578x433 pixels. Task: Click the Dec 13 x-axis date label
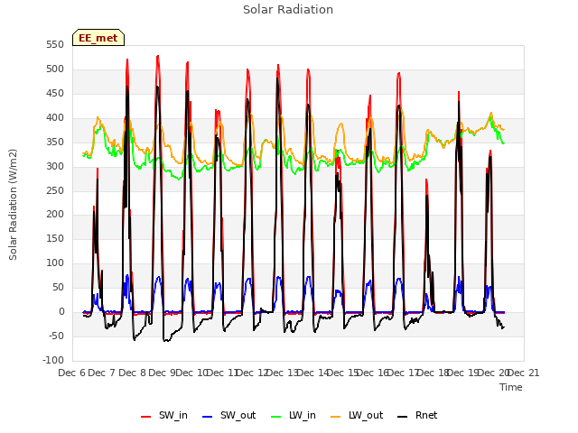click(x=283, y=373)
